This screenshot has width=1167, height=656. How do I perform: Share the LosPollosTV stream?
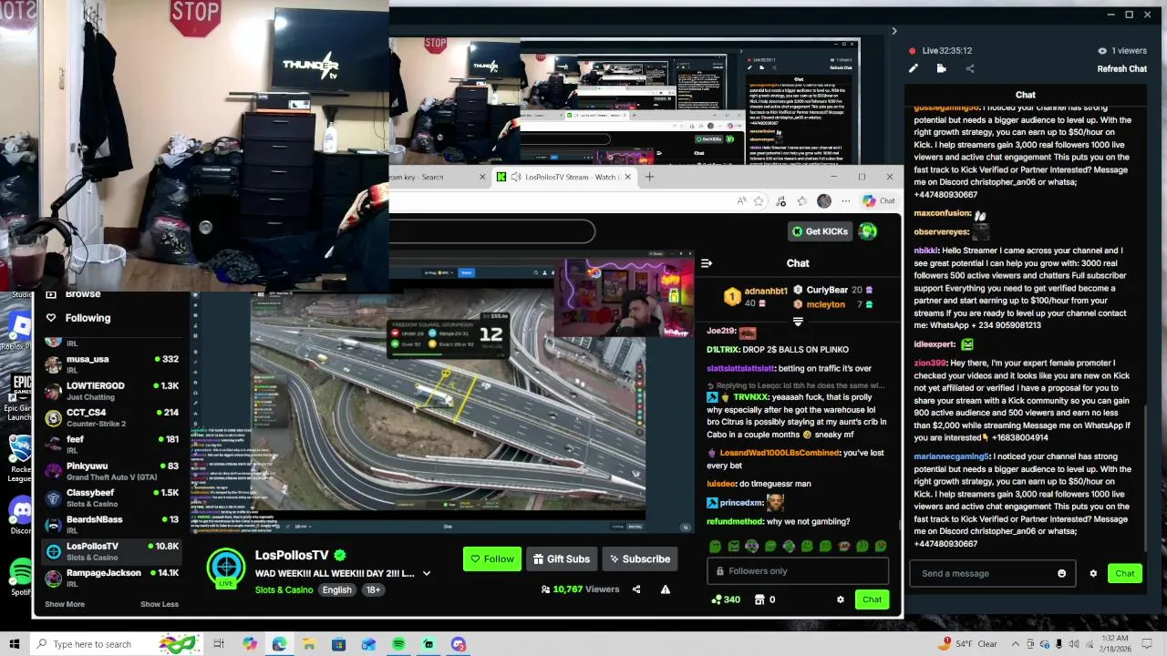click(636, 589)
